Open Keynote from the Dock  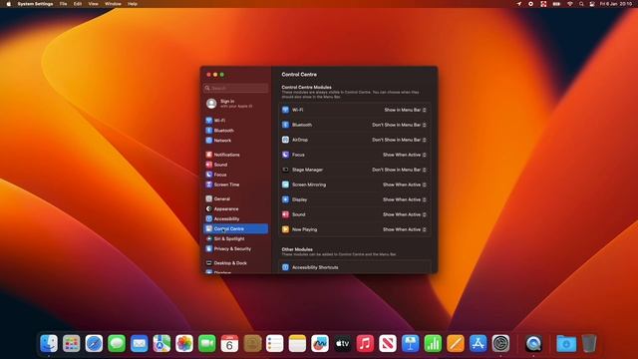[x=410, y=343]
